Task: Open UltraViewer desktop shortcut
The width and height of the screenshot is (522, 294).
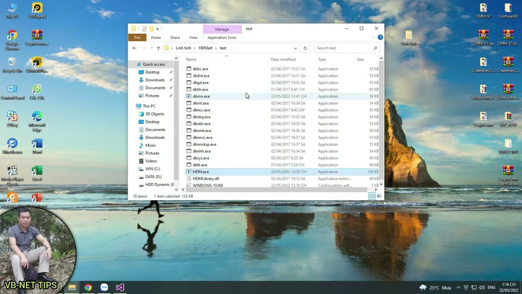Action: 12,146
